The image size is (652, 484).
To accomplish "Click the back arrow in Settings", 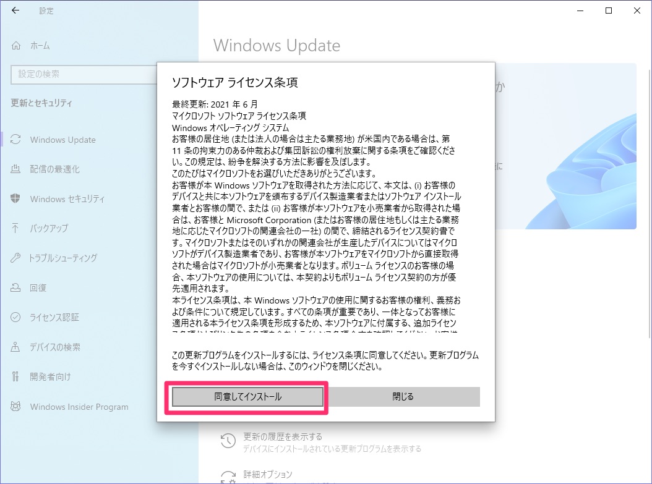I will click(x=15, y=11).
